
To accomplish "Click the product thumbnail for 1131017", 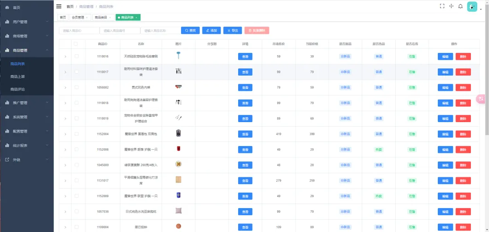I will click(x=178, y=180).
